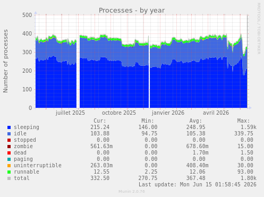Select the 'runnable' legend label
The image size is (264, 197).
[27, 172]
